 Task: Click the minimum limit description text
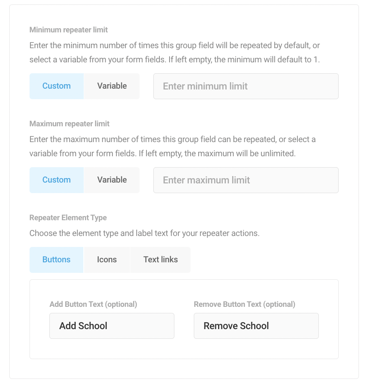[x=174, y=53]
